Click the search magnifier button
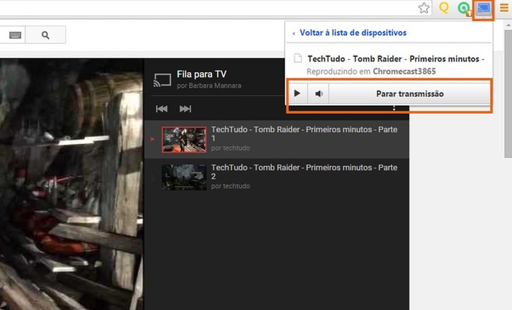 (x=45, y=35)
